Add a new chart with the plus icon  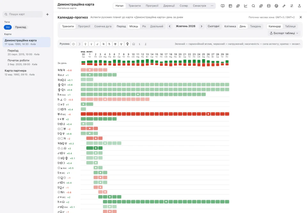pyautogui.click(x=47, y=14)
